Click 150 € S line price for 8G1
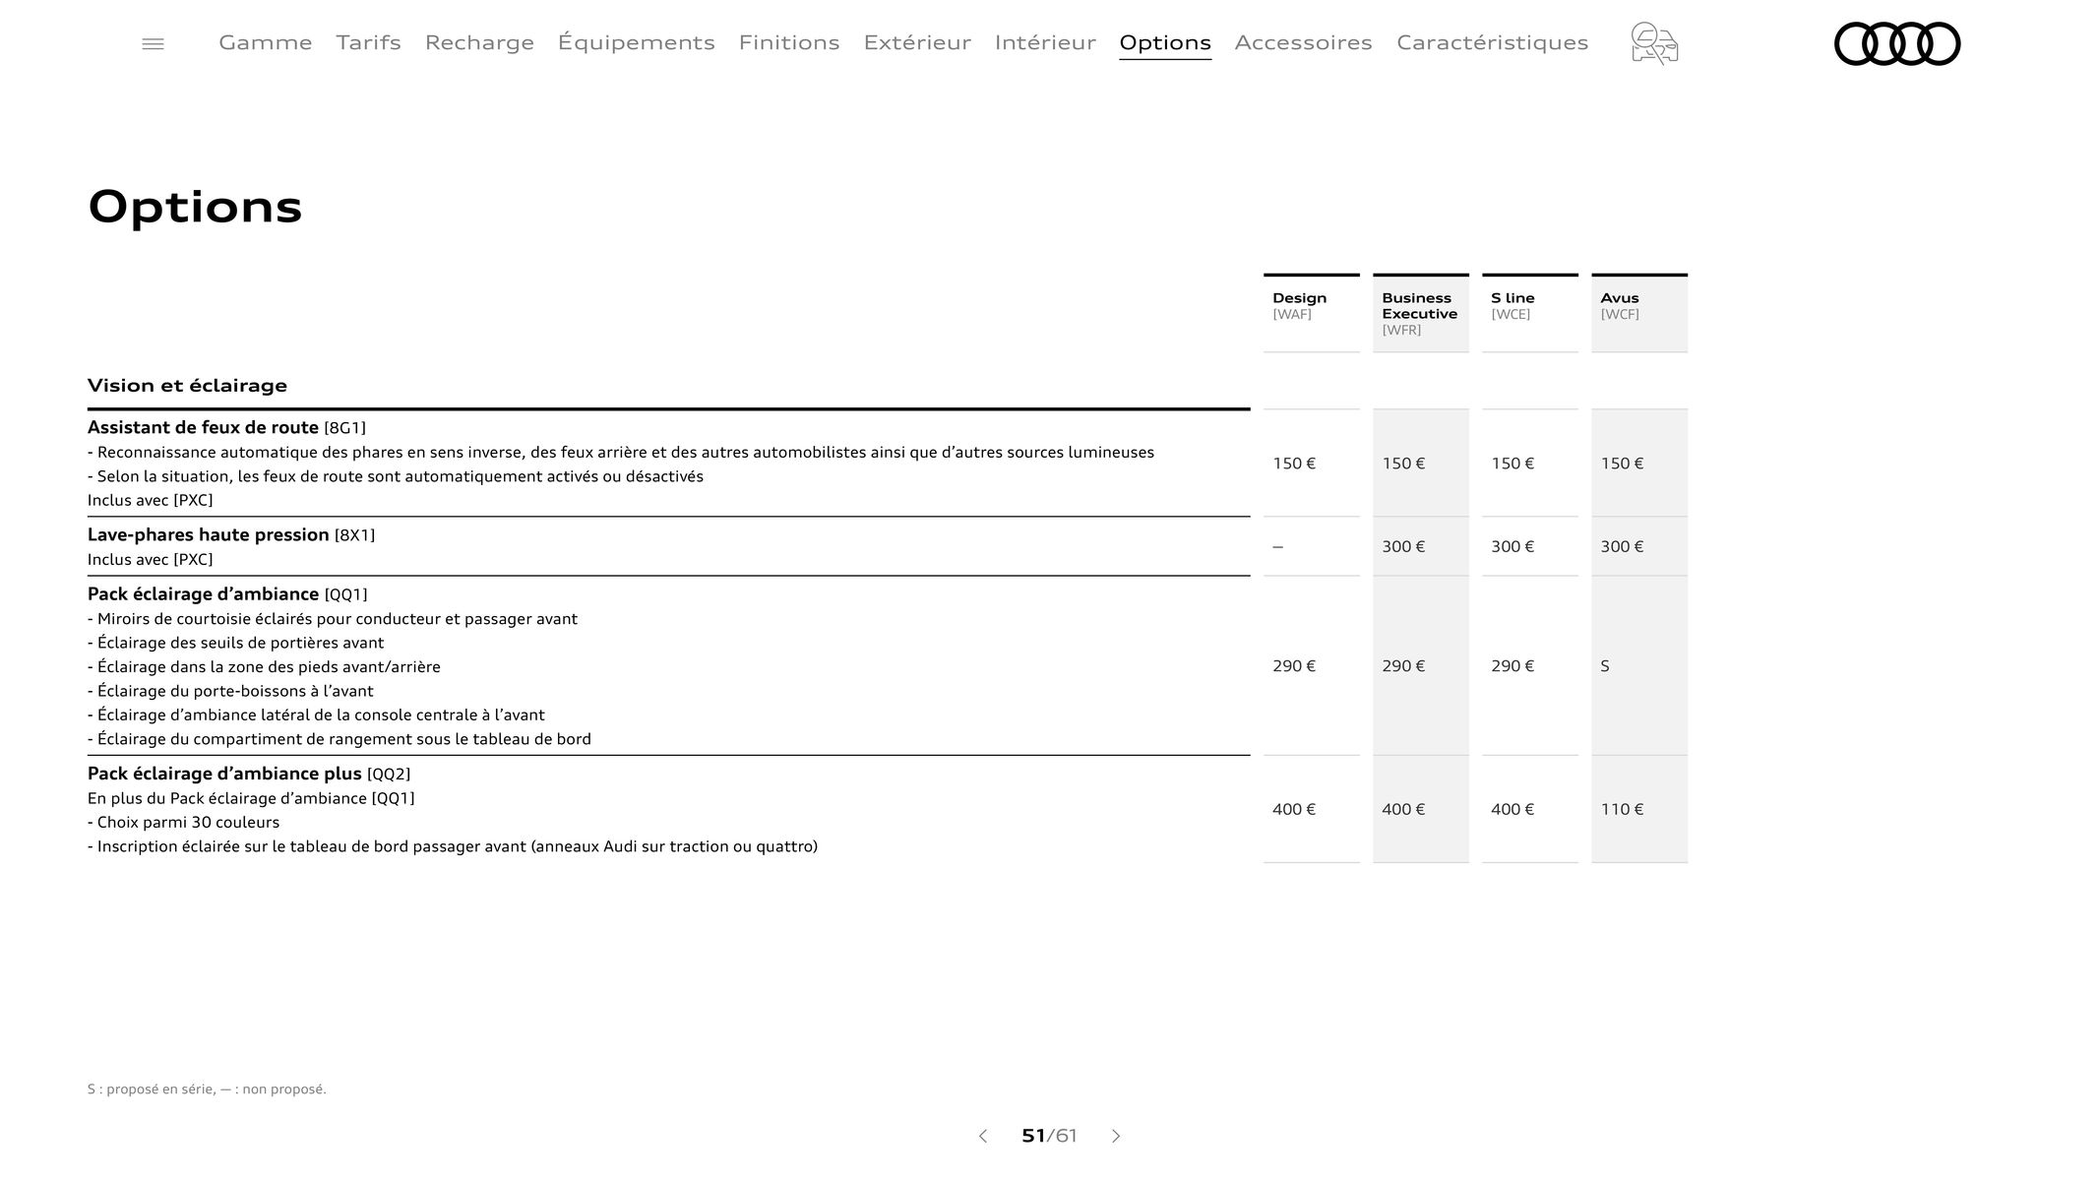 (1513, 464)
